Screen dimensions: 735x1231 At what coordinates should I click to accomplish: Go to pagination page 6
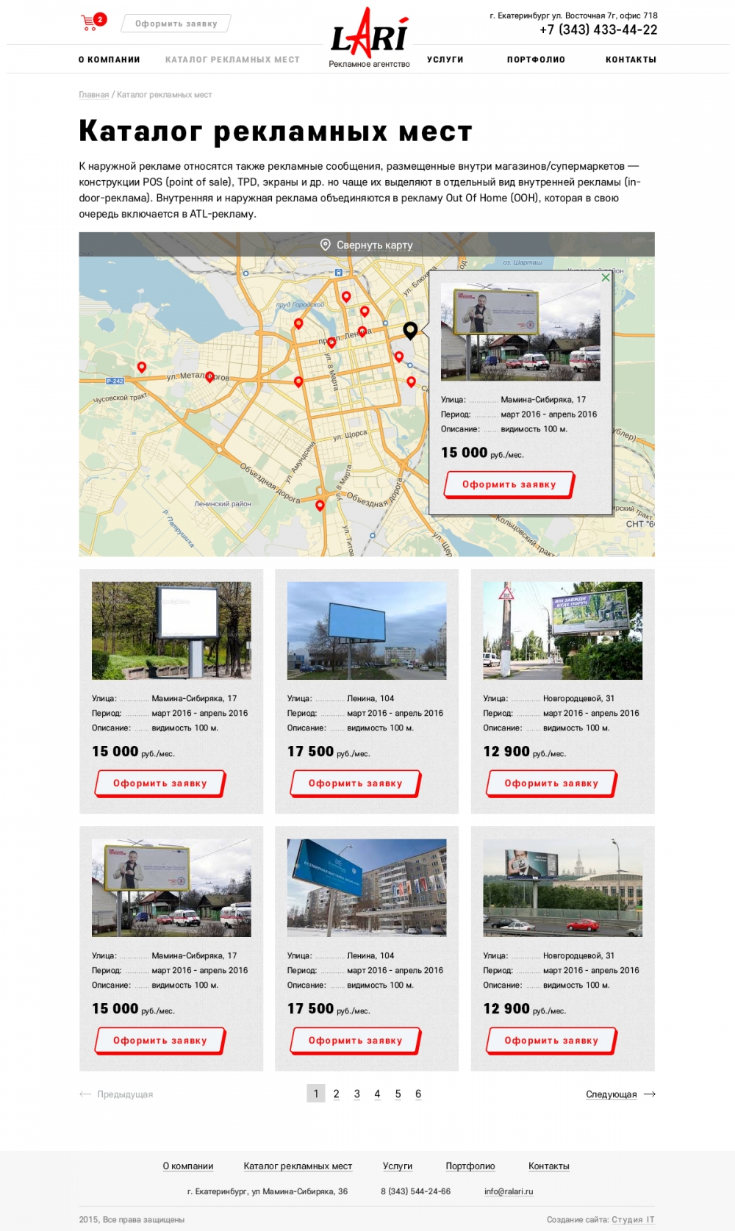418,1094
